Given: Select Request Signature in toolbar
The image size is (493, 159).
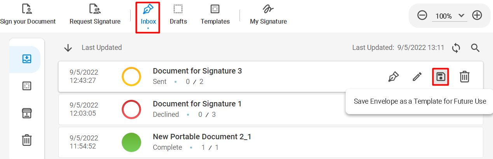Looking at the screenshot, I should click(x=95, y=14).
